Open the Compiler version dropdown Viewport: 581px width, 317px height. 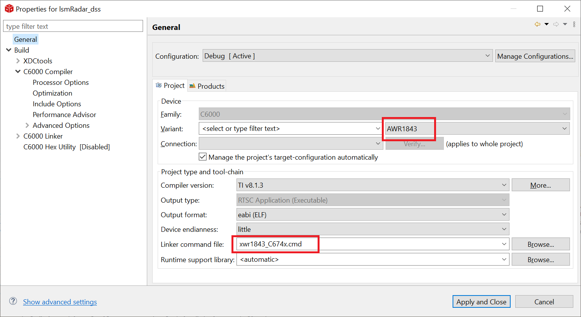pos(504,185)
